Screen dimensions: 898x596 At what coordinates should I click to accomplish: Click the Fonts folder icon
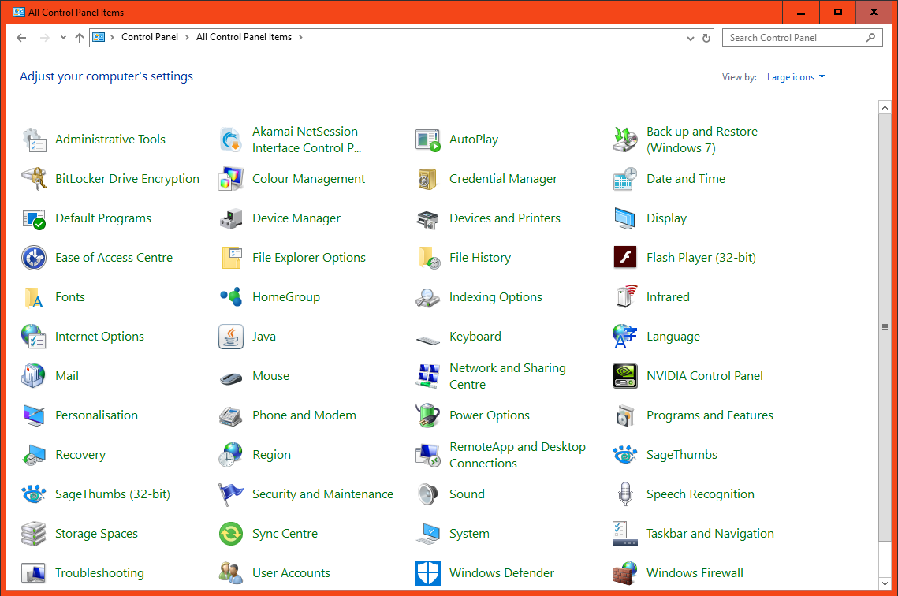tap(34, 298)
